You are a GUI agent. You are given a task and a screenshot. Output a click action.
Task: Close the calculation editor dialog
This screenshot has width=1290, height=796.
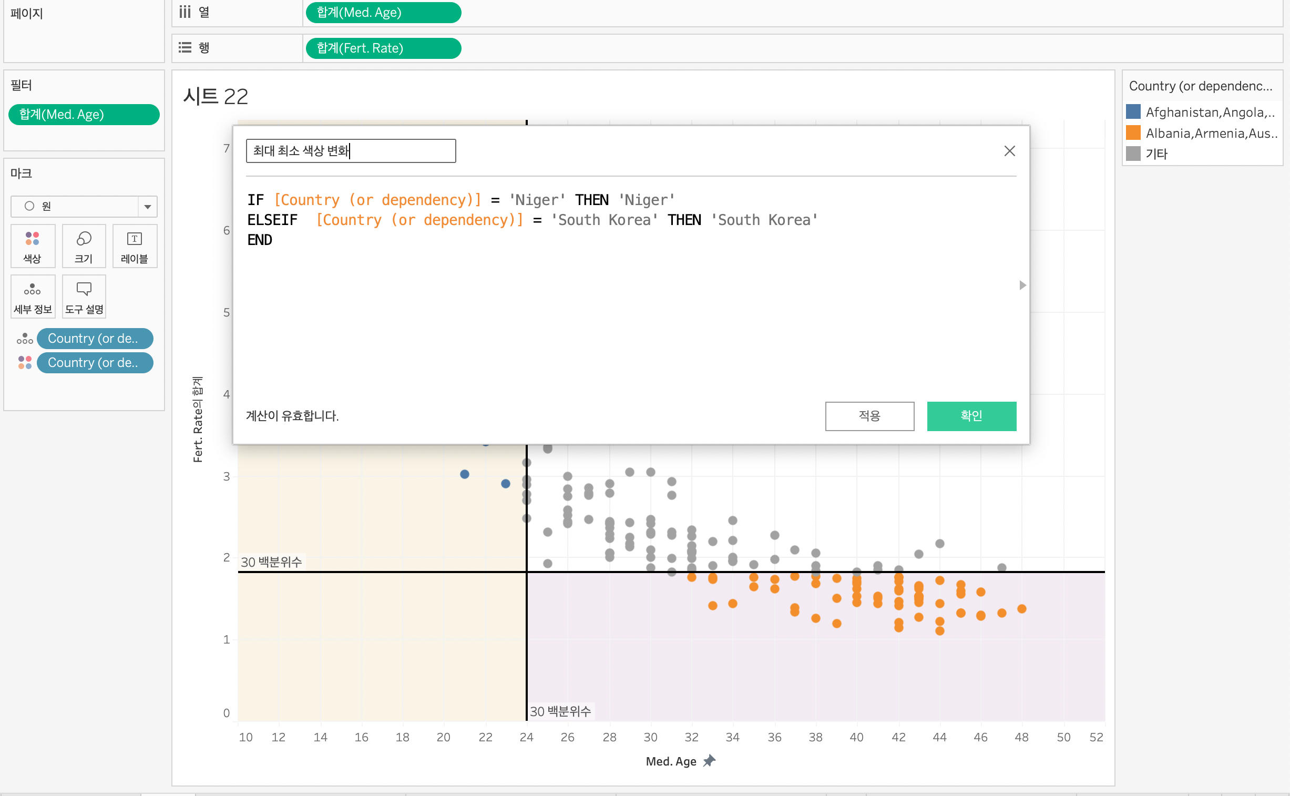pyautogui.click(x=1009, y=151)
